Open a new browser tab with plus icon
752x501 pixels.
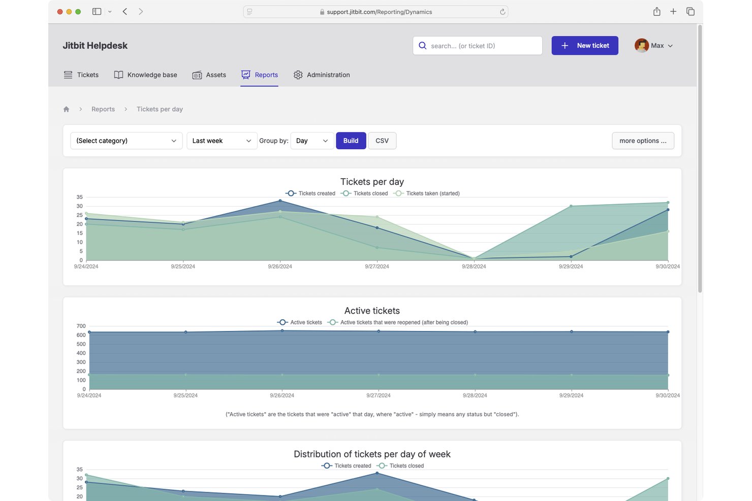point(673,11)
